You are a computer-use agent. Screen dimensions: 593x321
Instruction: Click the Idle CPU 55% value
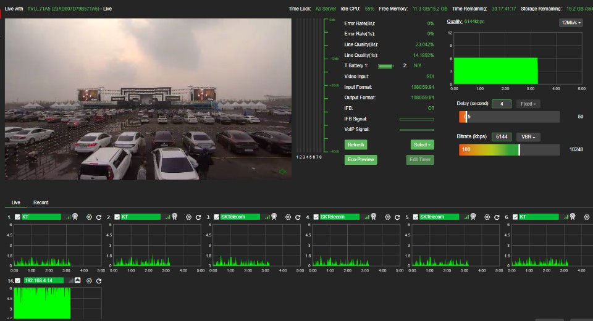click(369, 9)
